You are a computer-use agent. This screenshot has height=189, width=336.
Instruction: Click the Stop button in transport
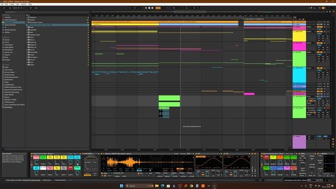point(149,8)
